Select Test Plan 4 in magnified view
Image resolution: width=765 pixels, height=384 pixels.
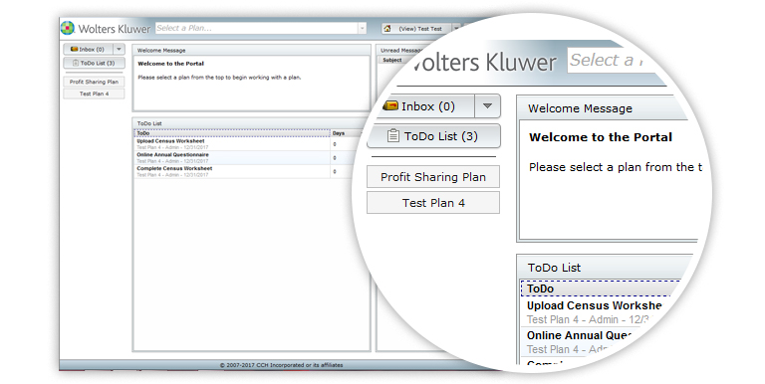pyautogui.click(x=433, y=203)
